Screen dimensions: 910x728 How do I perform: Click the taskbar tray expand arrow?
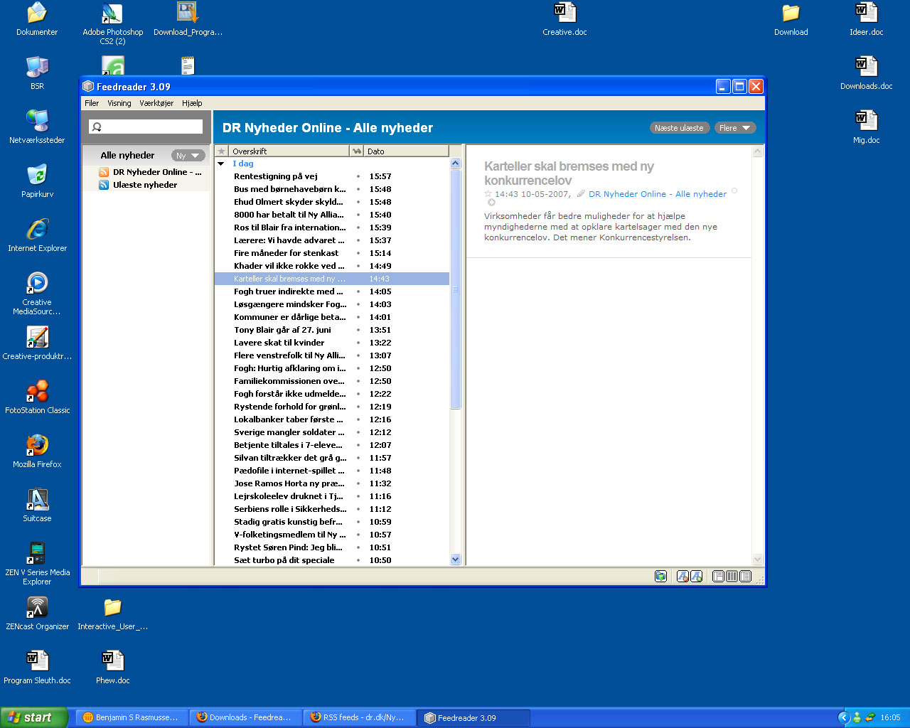[844, 717]
